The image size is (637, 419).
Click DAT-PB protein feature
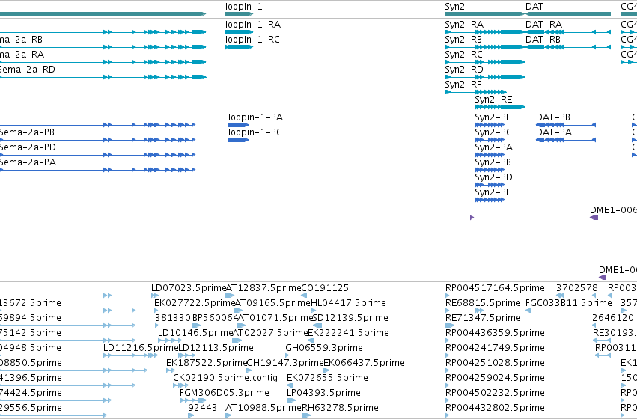pyautogui.click(x=566, y=125)
